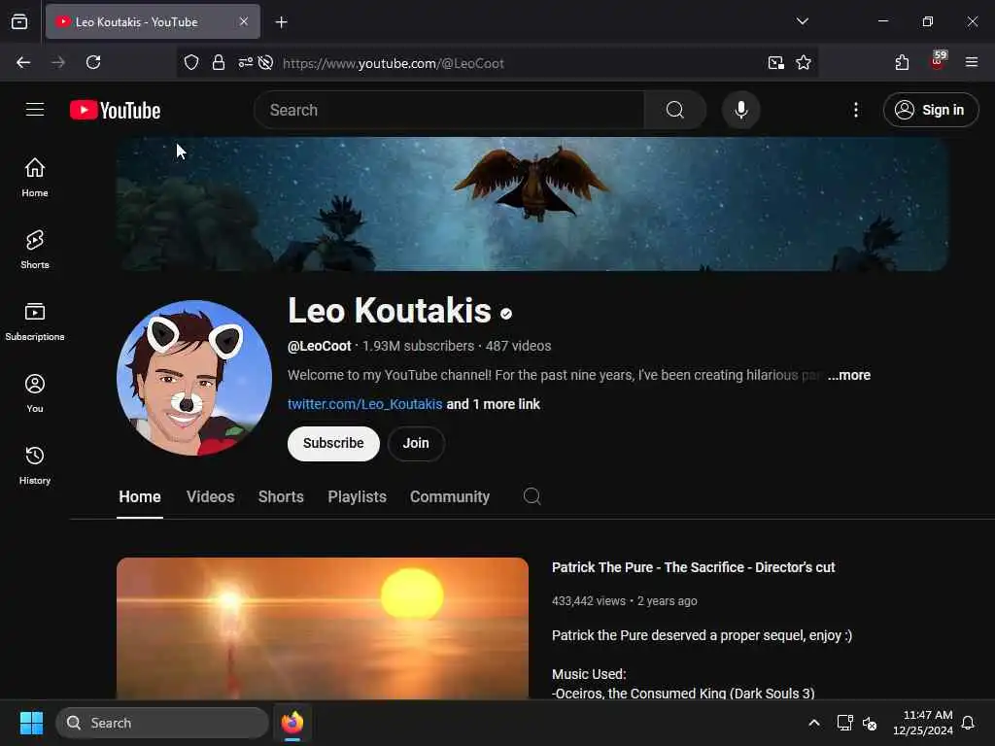Click the Join membership button

click(416, 443)
